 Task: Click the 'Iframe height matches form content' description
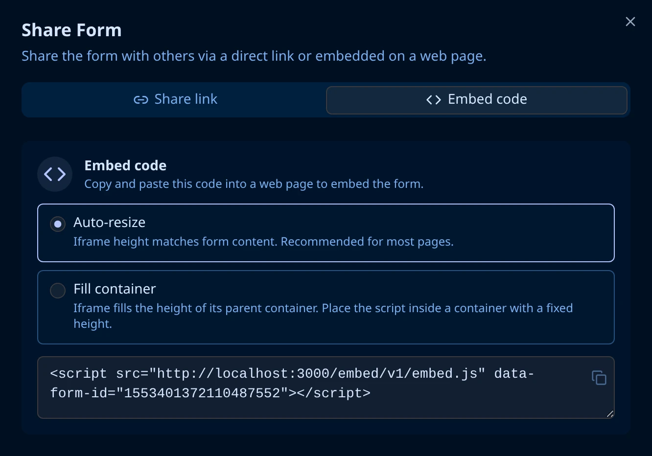[x=263, y=242]
